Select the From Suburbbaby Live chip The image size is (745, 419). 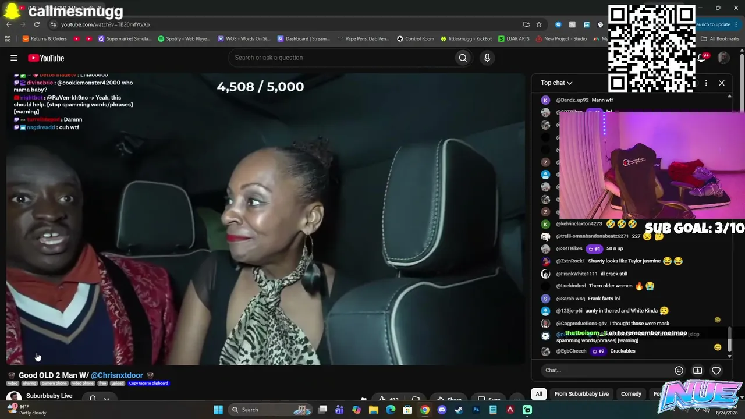pyautogui.click(x=581, y=394)
